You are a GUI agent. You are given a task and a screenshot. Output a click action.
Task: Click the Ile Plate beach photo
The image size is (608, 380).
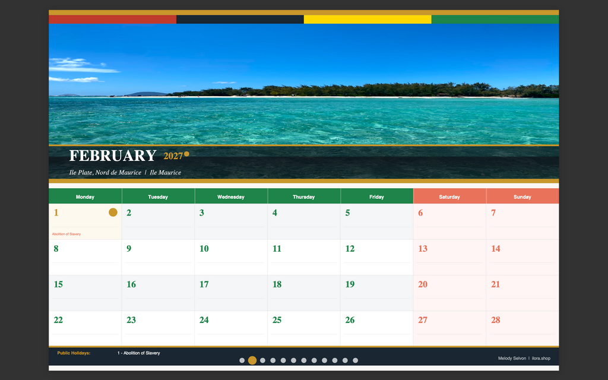click(303, 84)
